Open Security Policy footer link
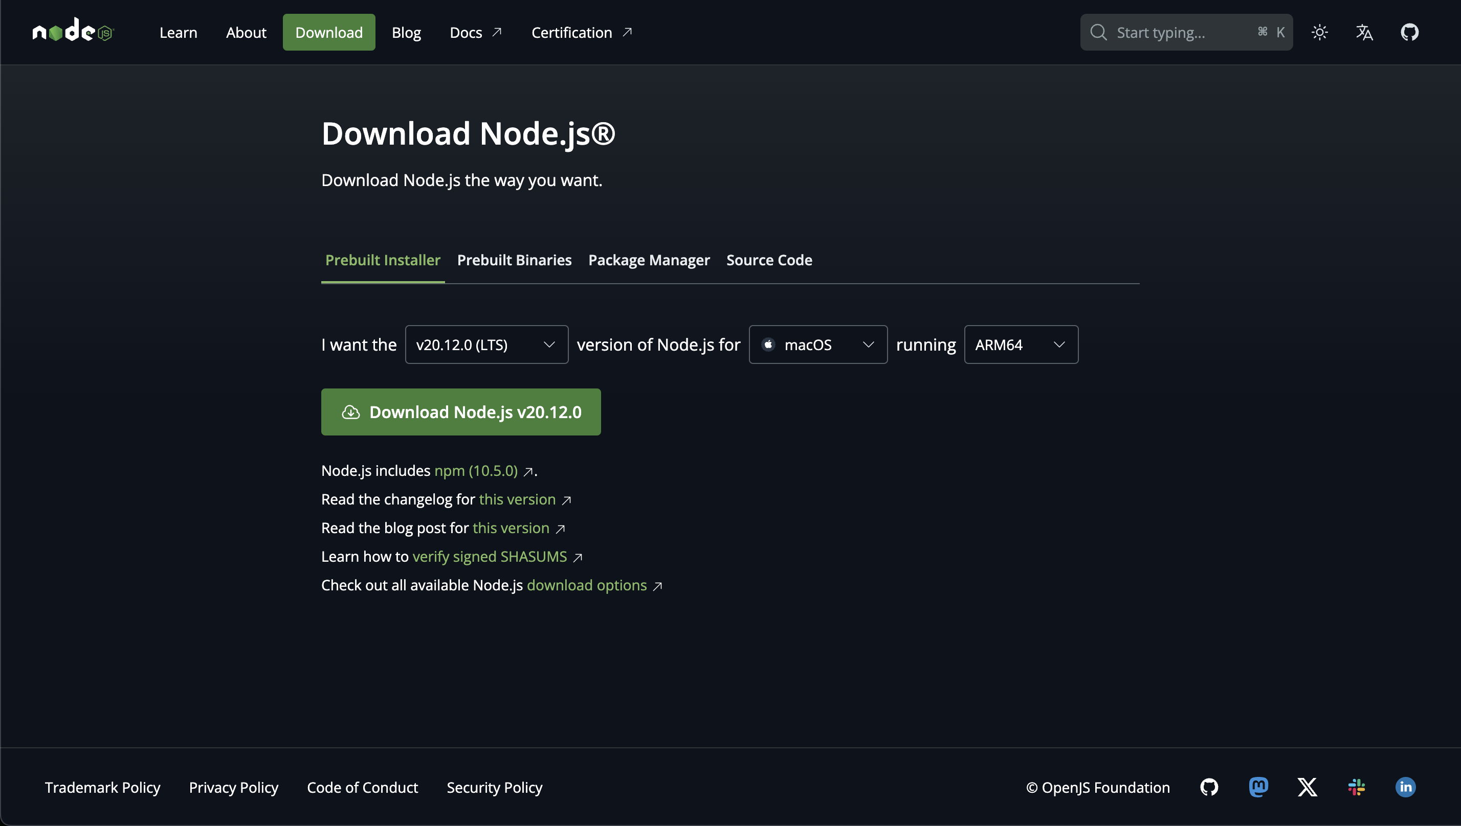Viewport: 1461px width, 826px height. pos(494,788)
